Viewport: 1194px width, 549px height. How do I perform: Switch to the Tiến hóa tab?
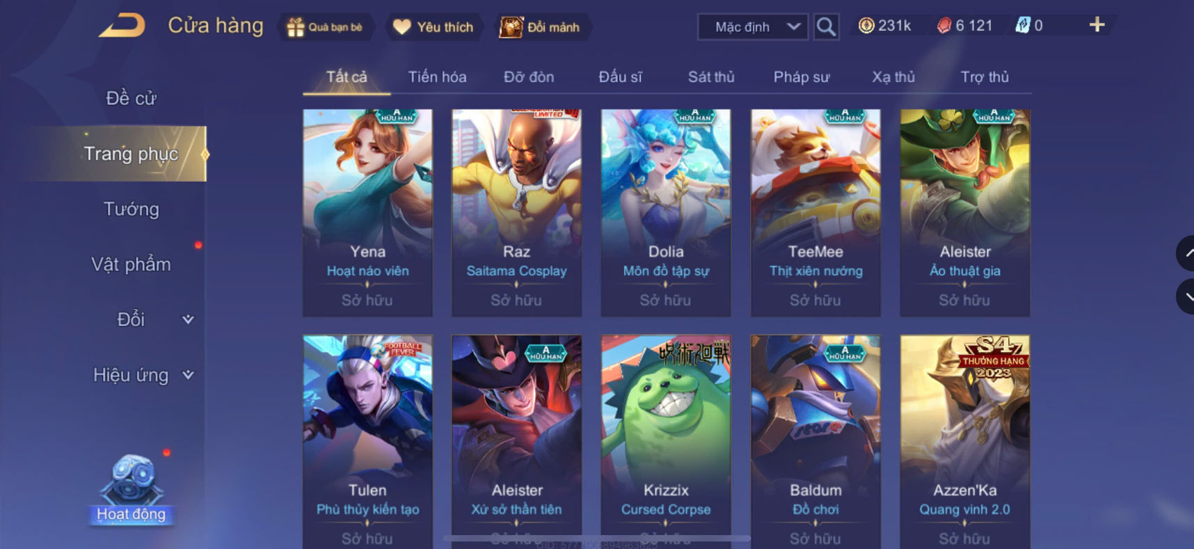437,77
